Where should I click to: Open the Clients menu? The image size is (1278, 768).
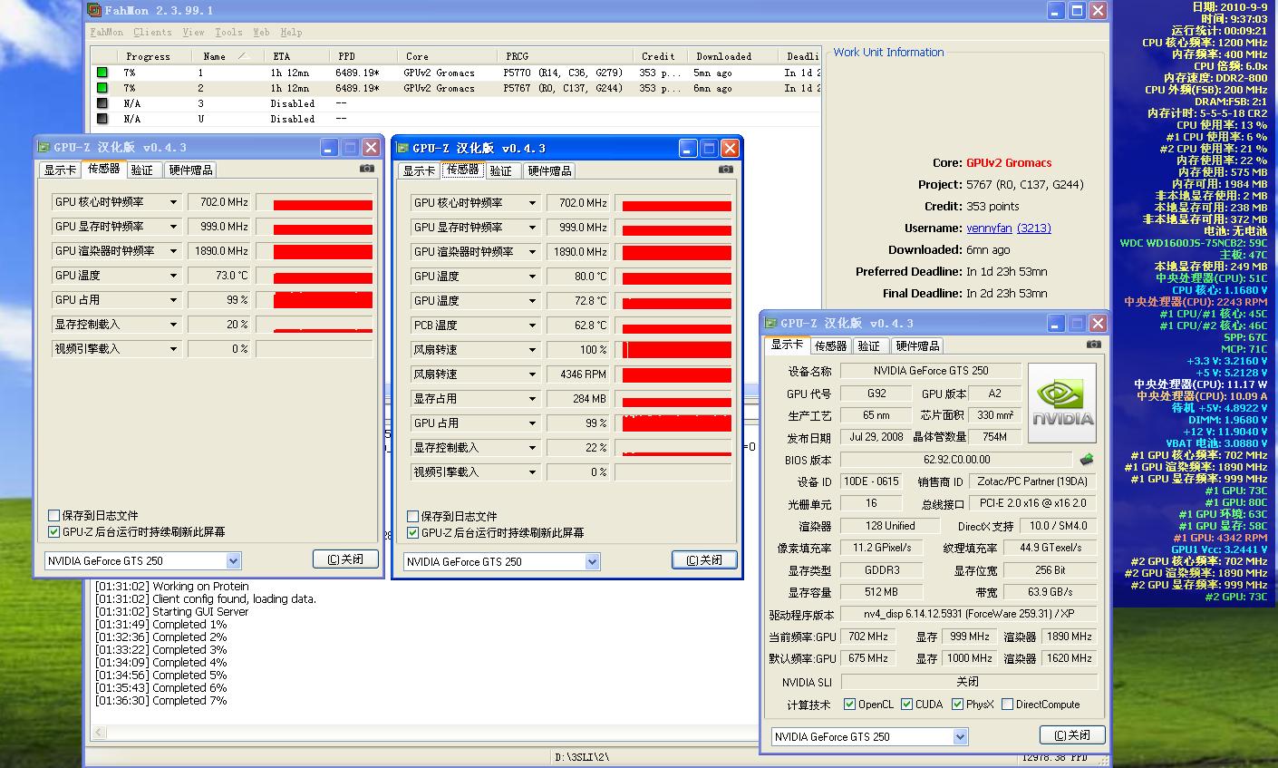152,32
